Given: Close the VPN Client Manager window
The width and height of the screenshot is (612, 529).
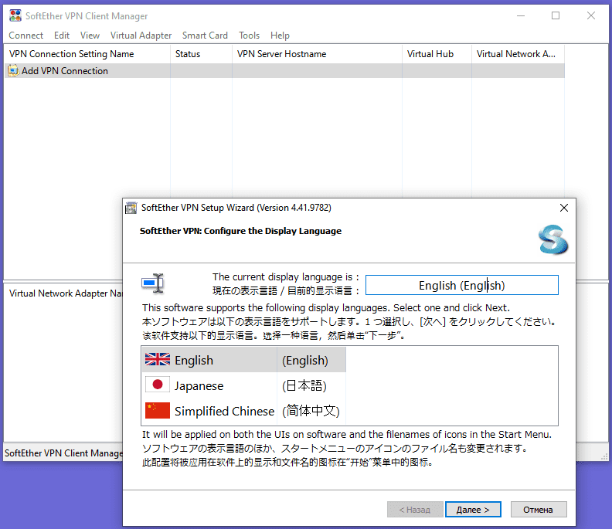Looking at the screenshot, I should pyautogui.click(x=591, y=15).
